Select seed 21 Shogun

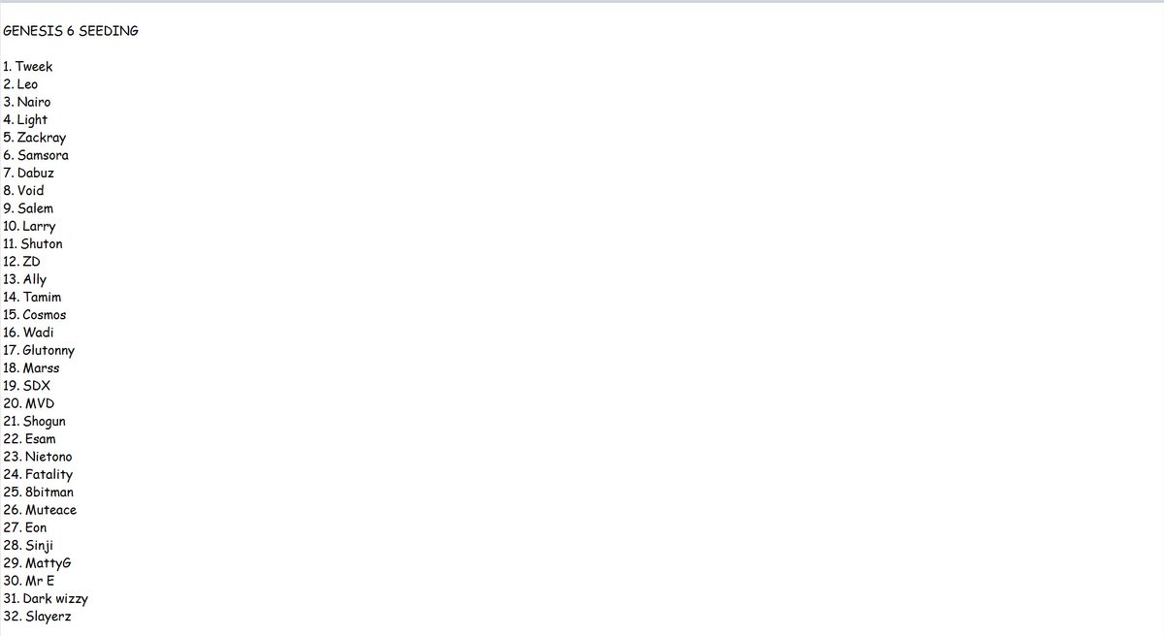[35, 422]
